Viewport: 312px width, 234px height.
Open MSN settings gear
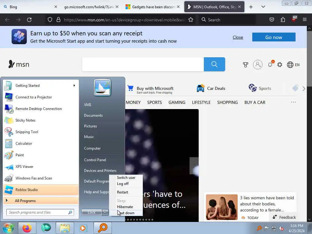(x=280, y=65)
